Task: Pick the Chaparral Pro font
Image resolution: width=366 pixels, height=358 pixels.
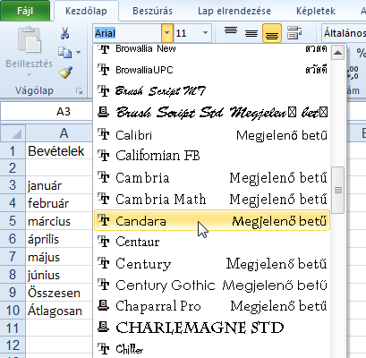Action: click(x=212, y=306)
